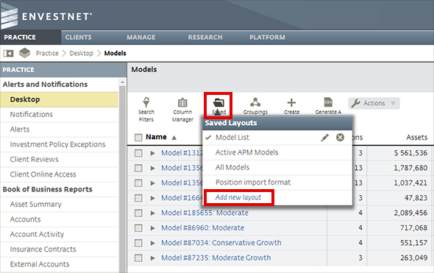Viewport: 434px width, 273px height.
Task: Expand Model #185655: Moderate row
Action: [152, 213]
